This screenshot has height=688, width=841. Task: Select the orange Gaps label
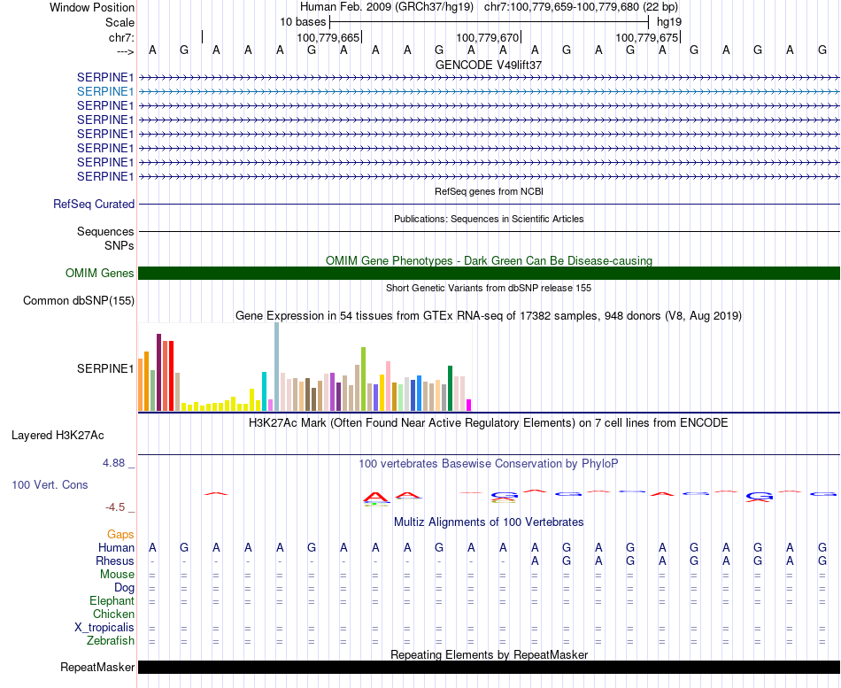pos(120,534)
